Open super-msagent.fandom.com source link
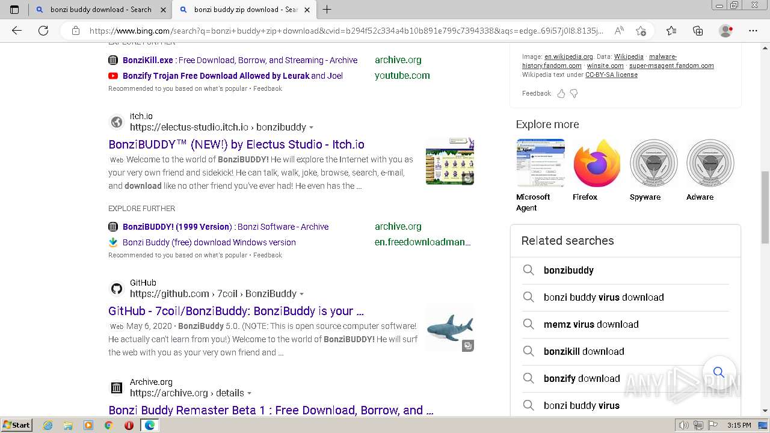 (x=671, y=66)
